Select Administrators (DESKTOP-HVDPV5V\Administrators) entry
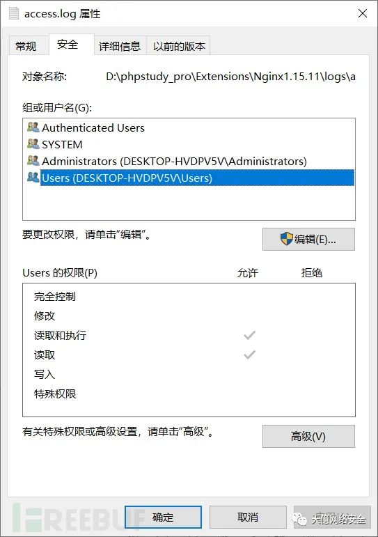This screenshot has width=378, height=537. point(174,161)
